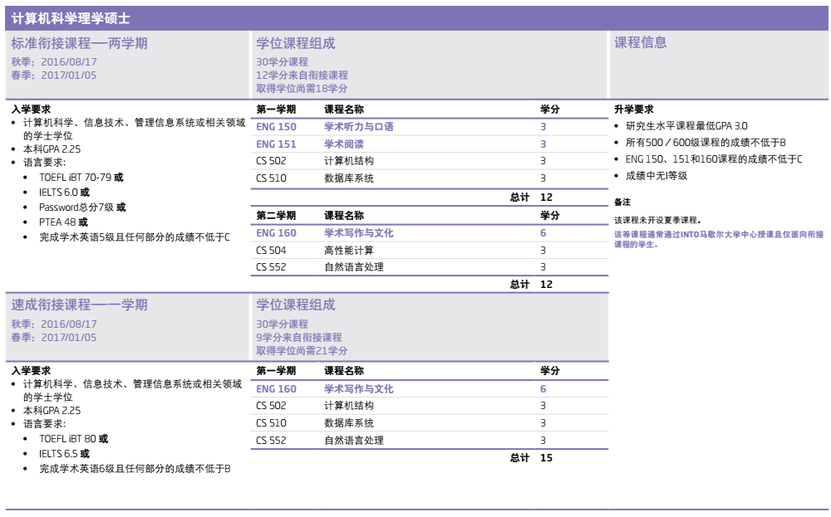831x517 pixels.
Task: Select the IELTS 6.5 requirement
Action: [x=64, y=454]
